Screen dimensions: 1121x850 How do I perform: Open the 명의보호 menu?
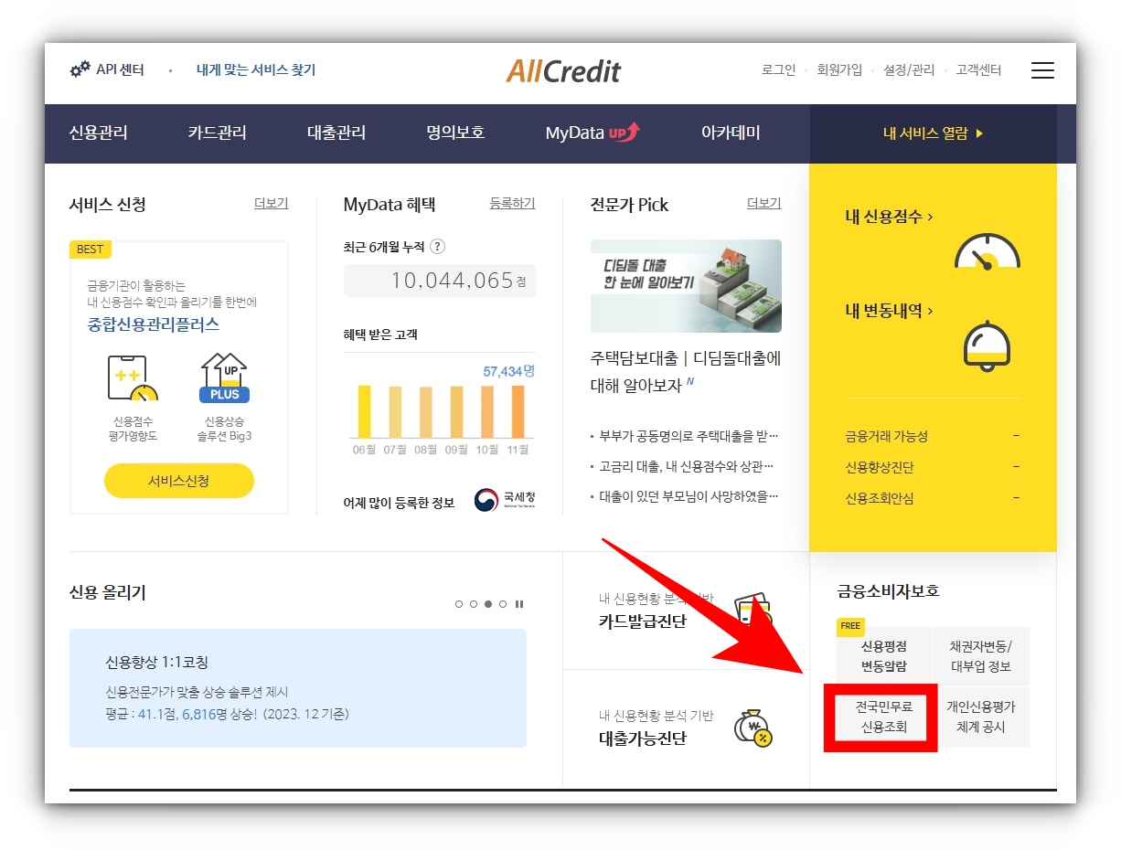pyautogui.click(x=454, y=133)
